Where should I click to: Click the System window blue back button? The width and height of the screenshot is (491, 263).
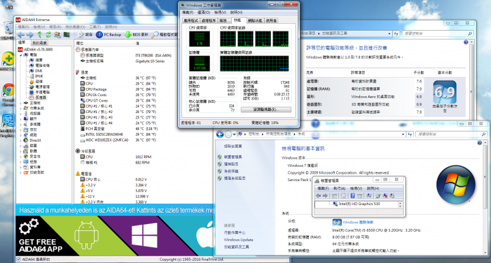tap(220, 134)
